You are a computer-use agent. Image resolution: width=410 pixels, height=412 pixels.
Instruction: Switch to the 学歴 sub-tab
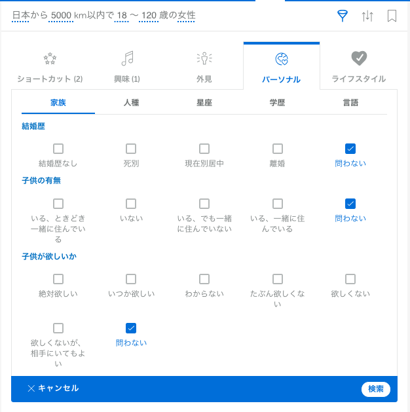[x=277, y=103]
